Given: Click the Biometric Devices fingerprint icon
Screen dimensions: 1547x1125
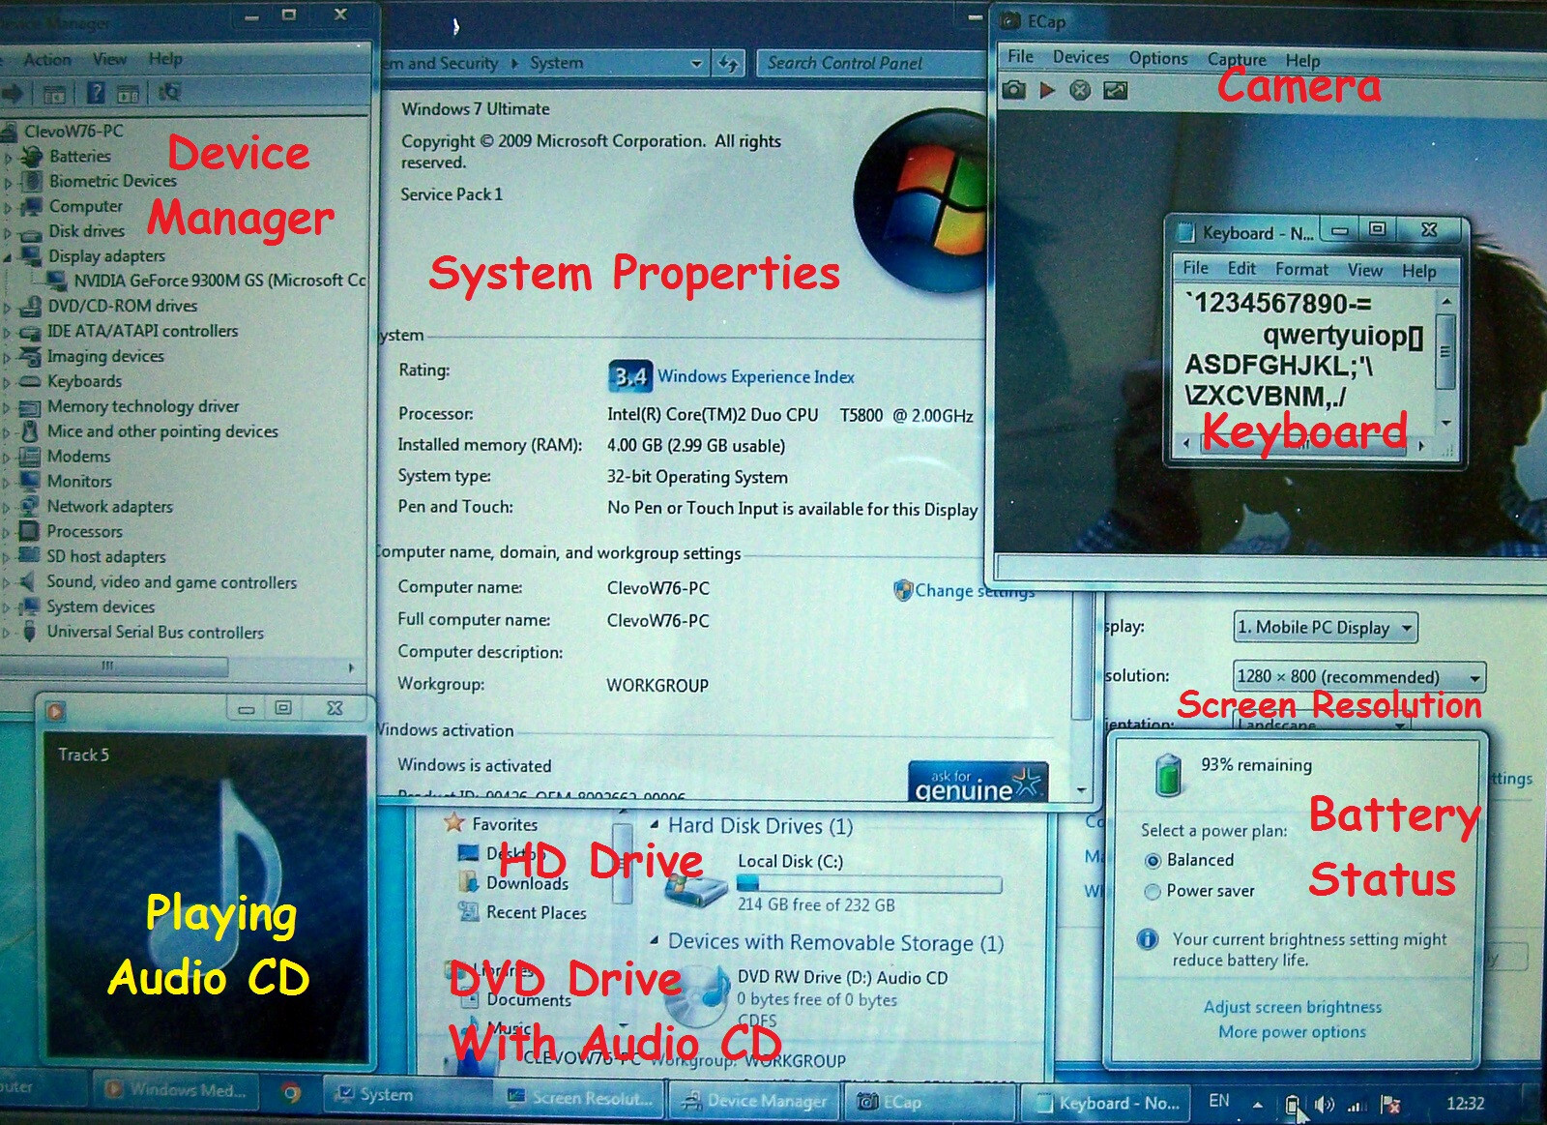Looking at the screenshot, I should (x=33, y=181).
